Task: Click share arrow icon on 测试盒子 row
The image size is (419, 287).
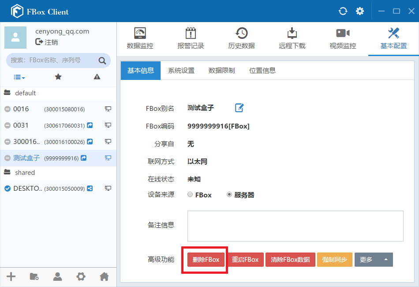Action: click(x=84, y=158)
